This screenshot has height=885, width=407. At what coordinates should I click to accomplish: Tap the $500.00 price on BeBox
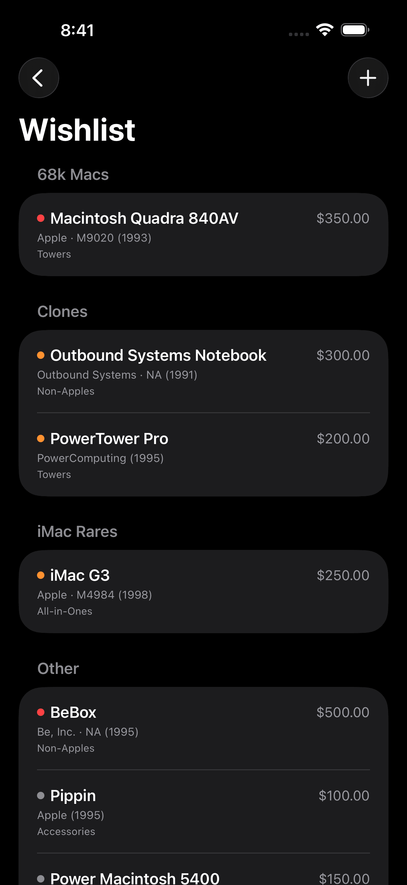point(343,712)
